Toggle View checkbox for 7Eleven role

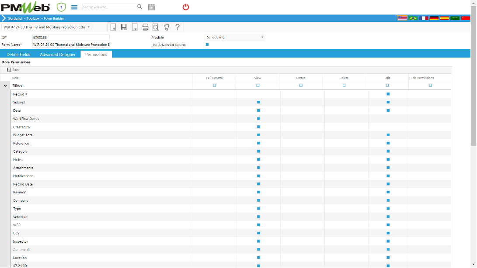click(x=258, y=86)
